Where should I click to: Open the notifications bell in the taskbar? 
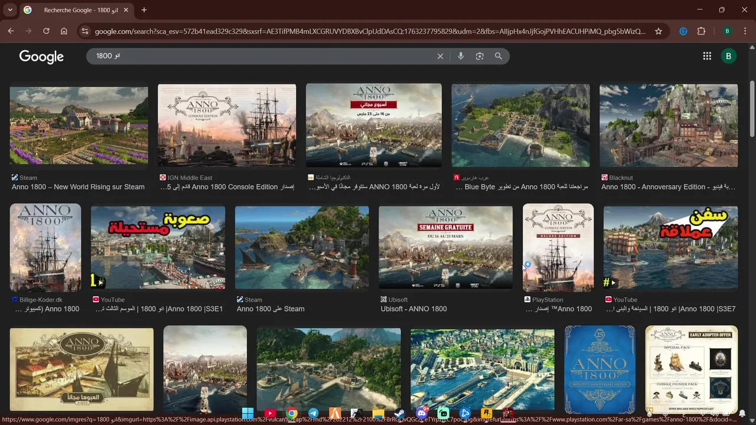pyautogui.click(x=742, y=413)
